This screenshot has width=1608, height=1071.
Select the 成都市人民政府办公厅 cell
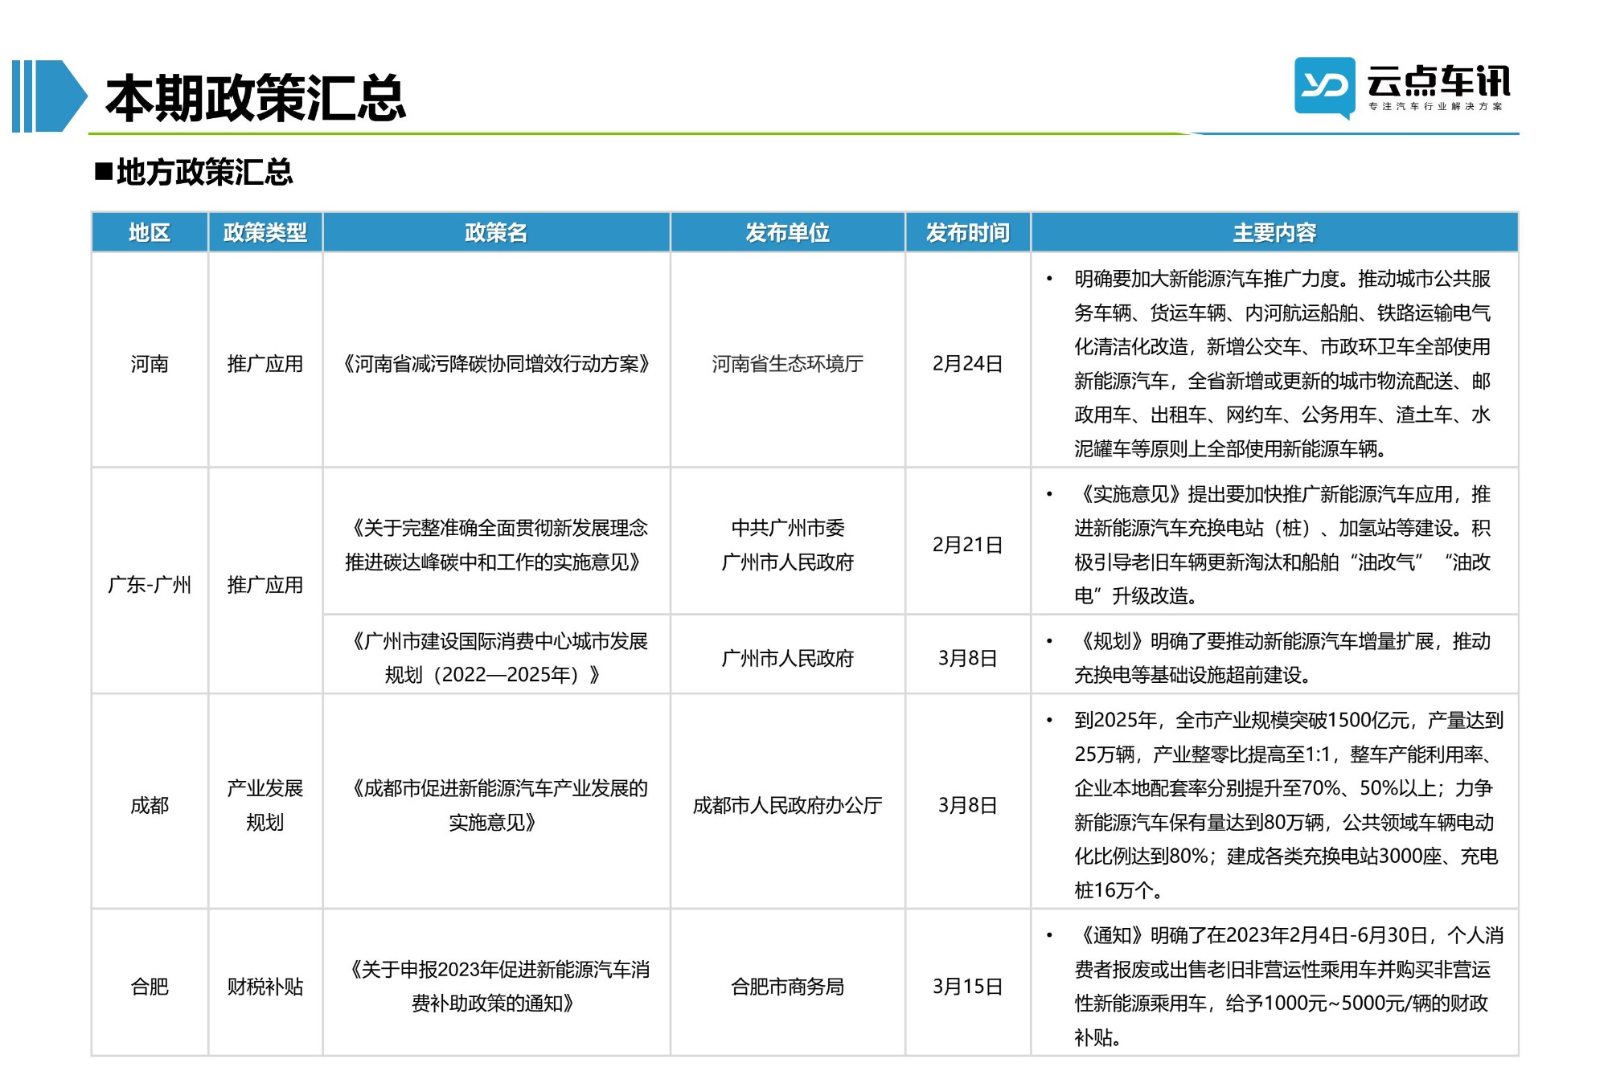pyautogui.click(x=788, y=805)
